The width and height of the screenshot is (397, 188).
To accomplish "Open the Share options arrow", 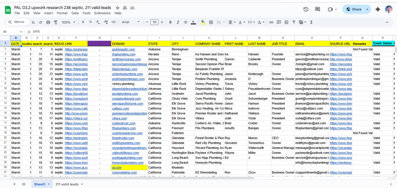I will 368,9.
